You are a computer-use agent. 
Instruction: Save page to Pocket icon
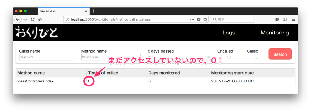[199, 19]
